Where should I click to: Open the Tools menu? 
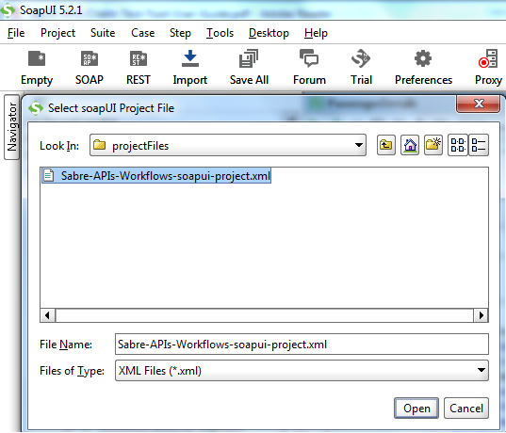(x=220, y=33)
